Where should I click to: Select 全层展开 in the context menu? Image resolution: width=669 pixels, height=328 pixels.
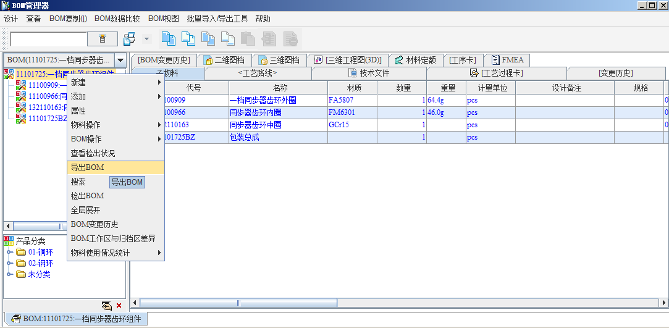(85, 210)
